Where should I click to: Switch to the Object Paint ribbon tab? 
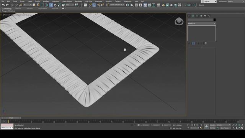[x=42, y=8]
